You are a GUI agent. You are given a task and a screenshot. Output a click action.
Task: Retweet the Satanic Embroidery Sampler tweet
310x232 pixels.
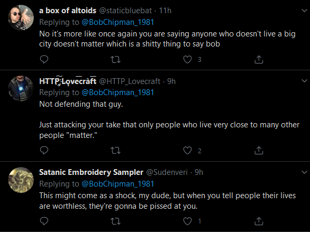[115, 221]
